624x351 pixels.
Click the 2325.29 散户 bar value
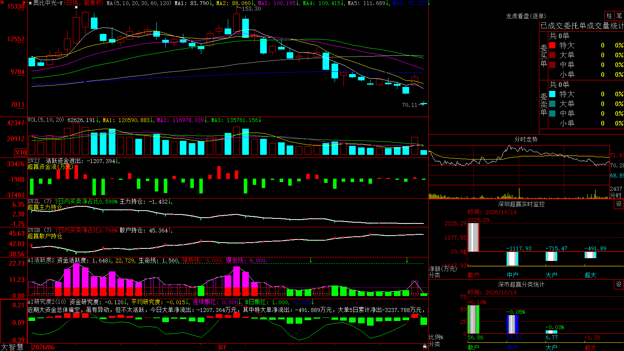[x=479, y=220]
